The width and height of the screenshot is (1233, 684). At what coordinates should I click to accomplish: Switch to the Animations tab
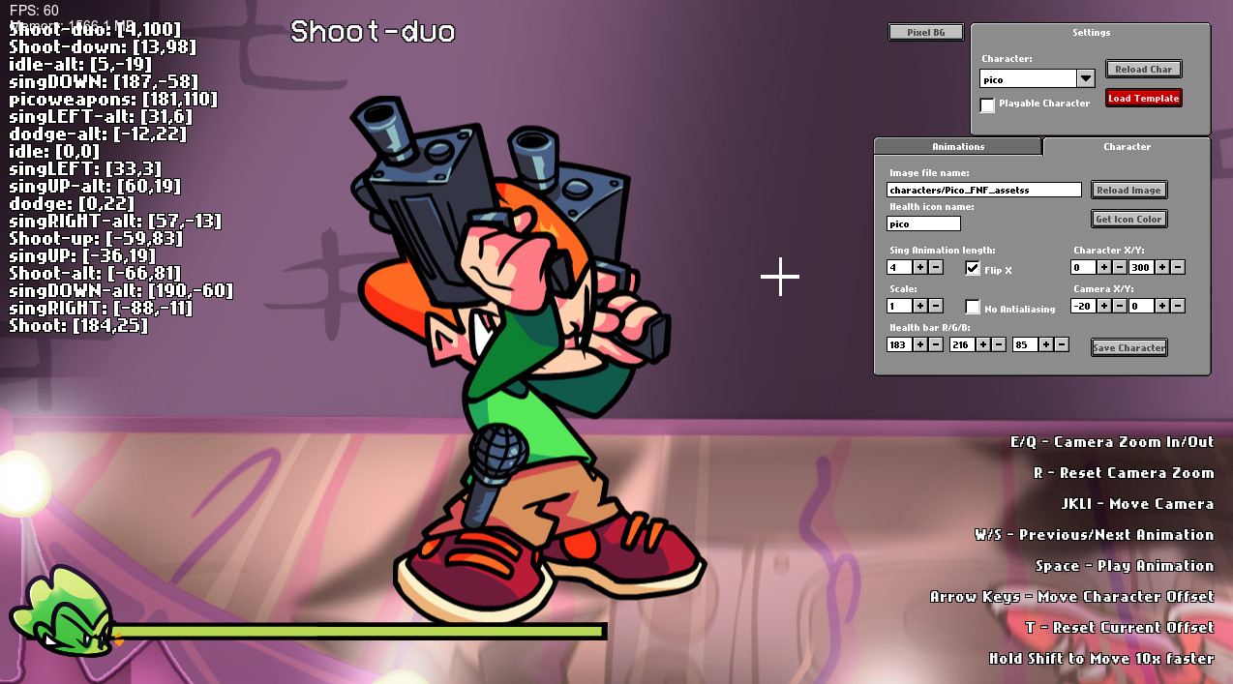point(957,147)
